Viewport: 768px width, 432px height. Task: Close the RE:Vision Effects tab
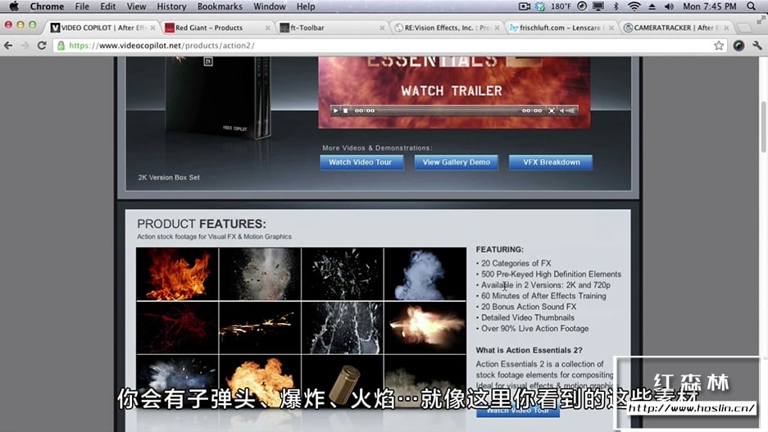(498, 28)
